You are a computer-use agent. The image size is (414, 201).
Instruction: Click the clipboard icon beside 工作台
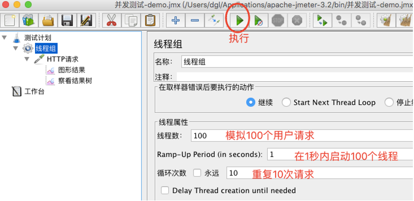(17, 91)
